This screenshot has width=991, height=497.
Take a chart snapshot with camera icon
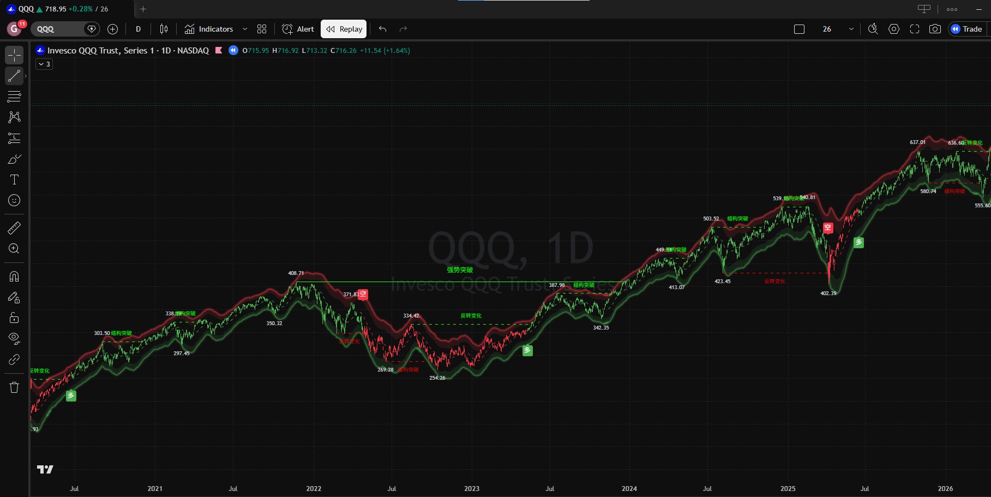coord(935,29)
